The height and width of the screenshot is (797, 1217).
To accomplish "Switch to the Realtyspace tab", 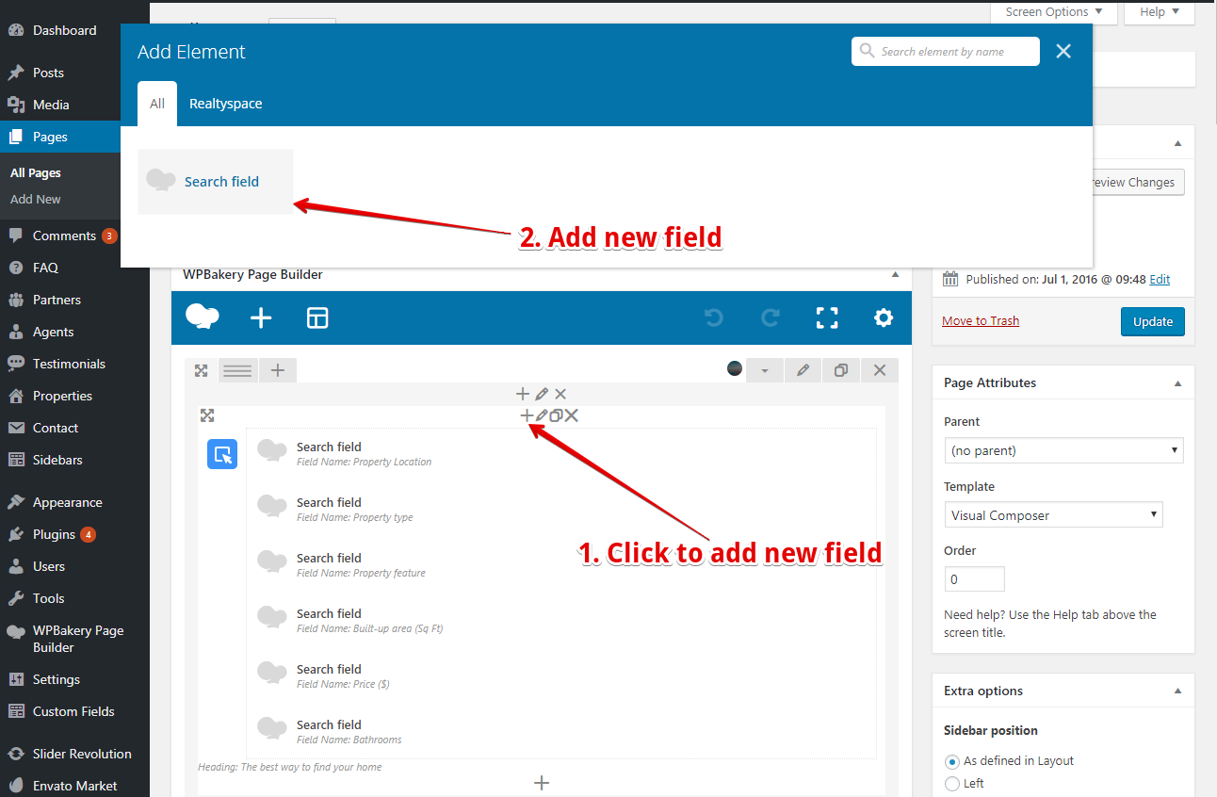I will coord(226,104).
